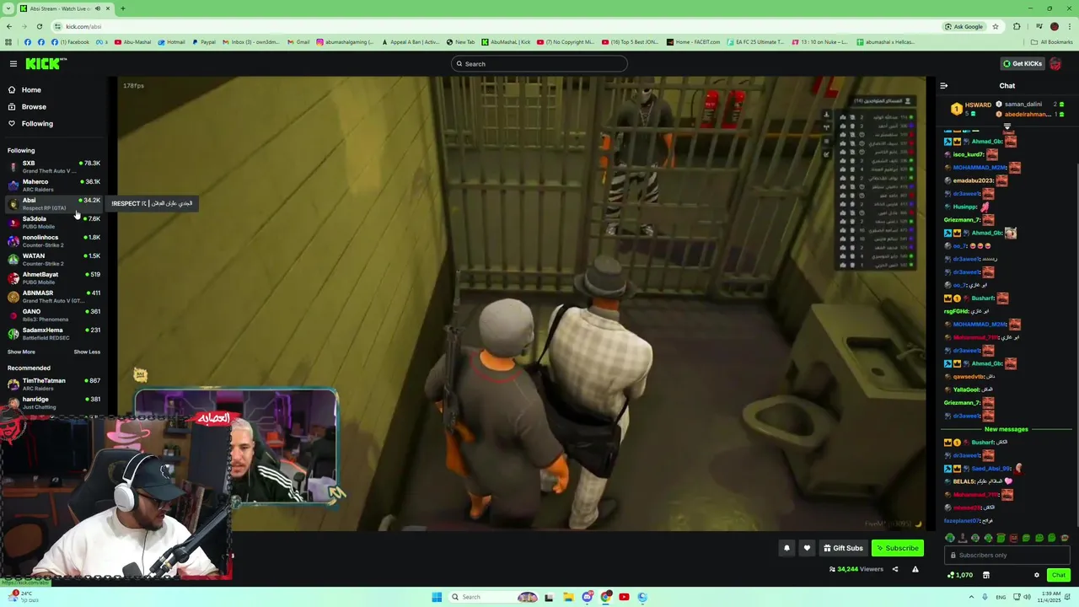The image size is (1079, 607).
Task: Expand leaderboard chevron under HSWARD
Action: [1007, 126]
